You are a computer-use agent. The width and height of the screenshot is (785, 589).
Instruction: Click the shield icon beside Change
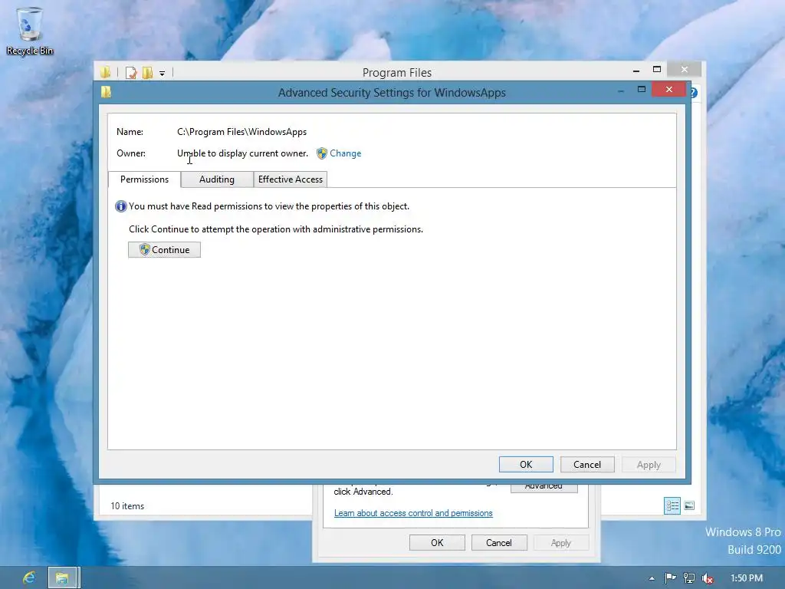322,153
